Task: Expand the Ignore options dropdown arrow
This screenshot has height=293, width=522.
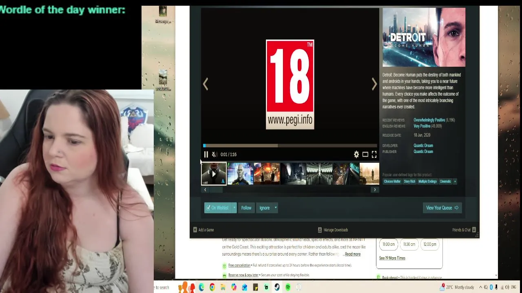Action: point(276,208)
